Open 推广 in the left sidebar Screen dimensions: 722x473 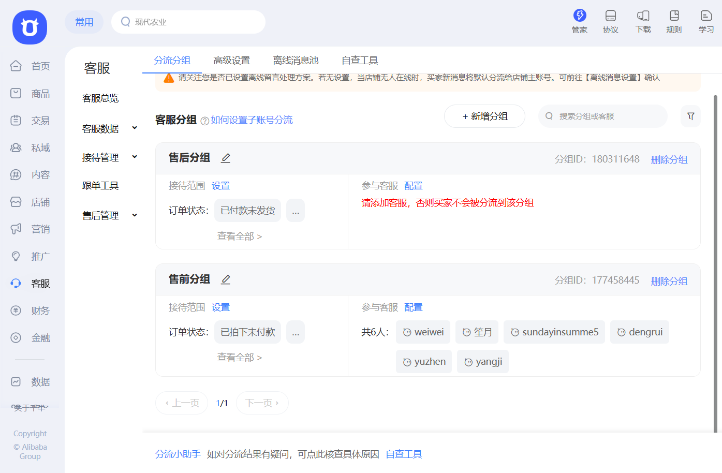click(x=30, y=257)
